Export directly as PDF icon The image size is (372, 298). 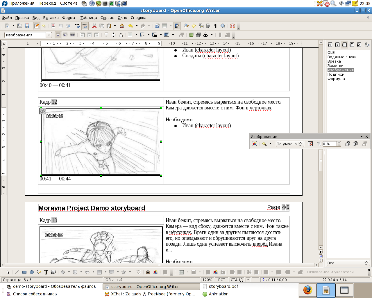tap(53, 26)
